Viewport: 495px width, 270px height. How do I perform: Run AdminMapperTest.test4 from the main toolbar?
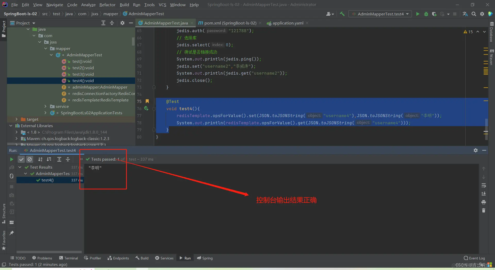click(x=418, y=14)
